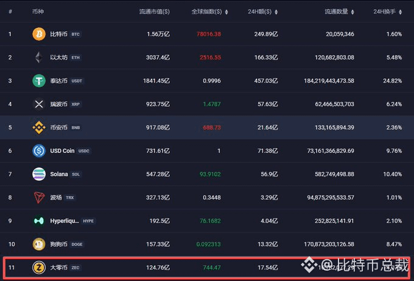This screenshot has height=281, width=414.
Task: Click the Tether USDT coin icon
Action: 39,81
